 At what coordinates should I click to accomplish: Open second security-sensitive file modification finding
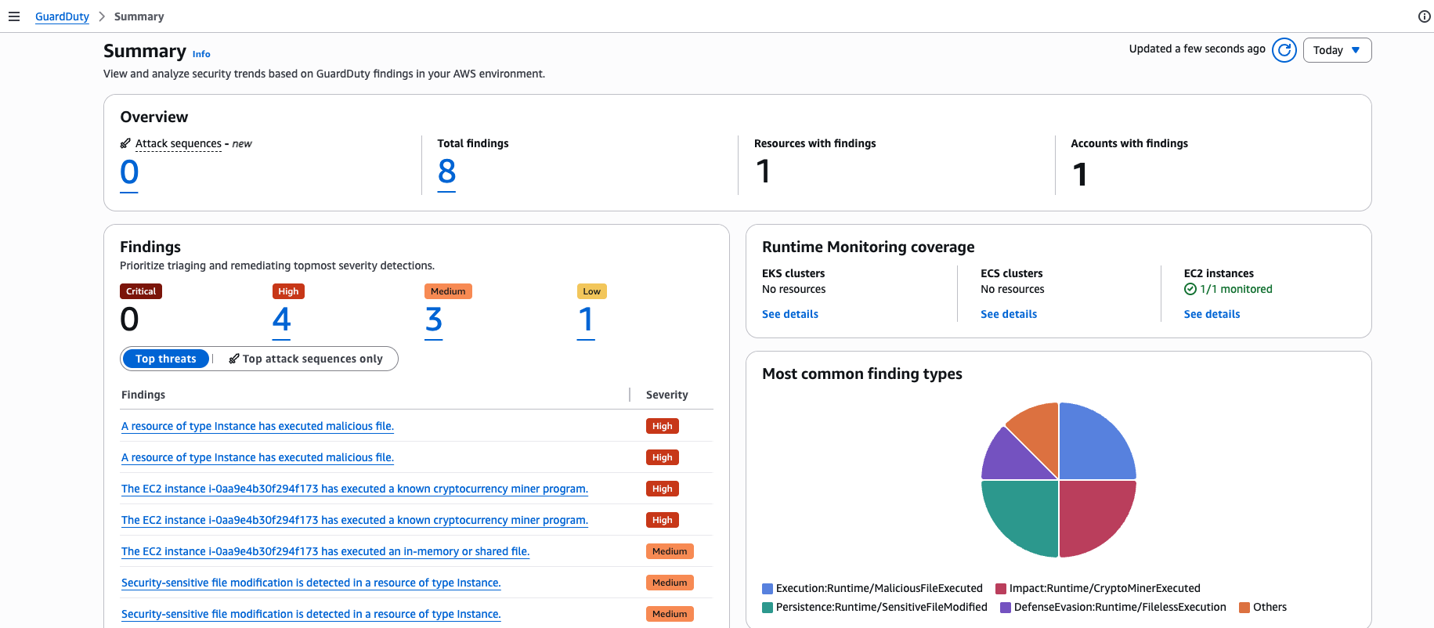click(311, 614)
